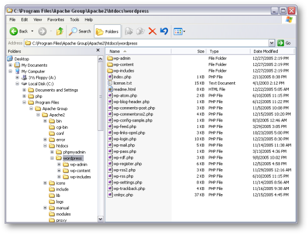Sort files by the Type column
The width and height of the screenshot is (308, 234).
click(228, 52)
